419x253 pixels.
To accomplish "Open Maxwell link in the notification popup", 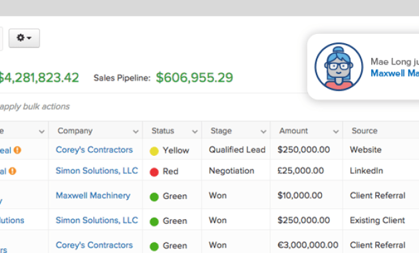I will click(394, 73).
